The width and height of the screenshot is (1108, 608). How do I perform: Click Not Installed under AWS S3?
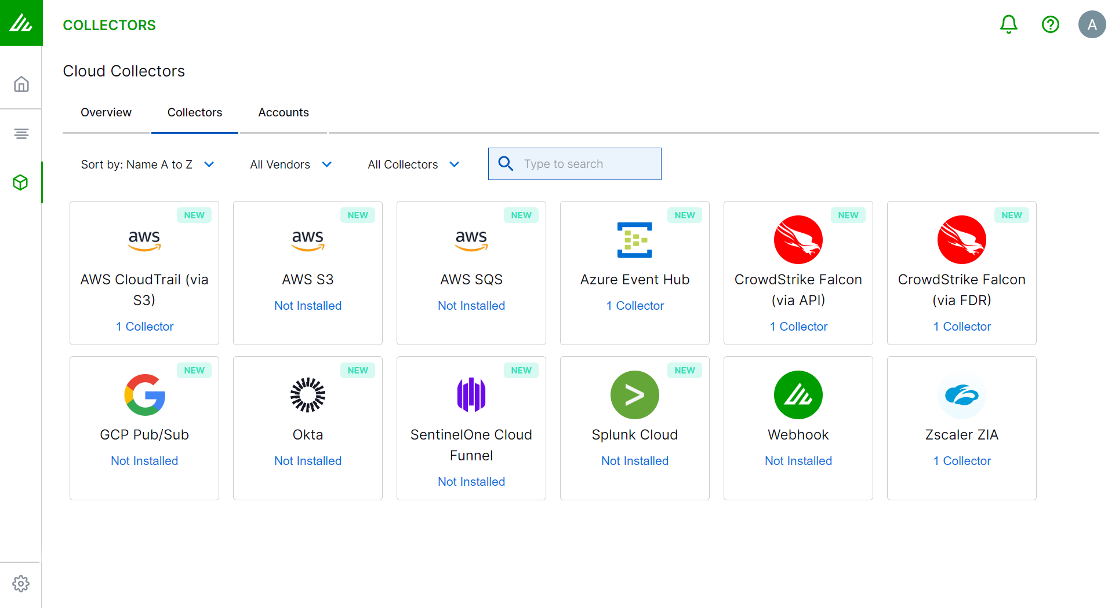(x=308, y=306)
